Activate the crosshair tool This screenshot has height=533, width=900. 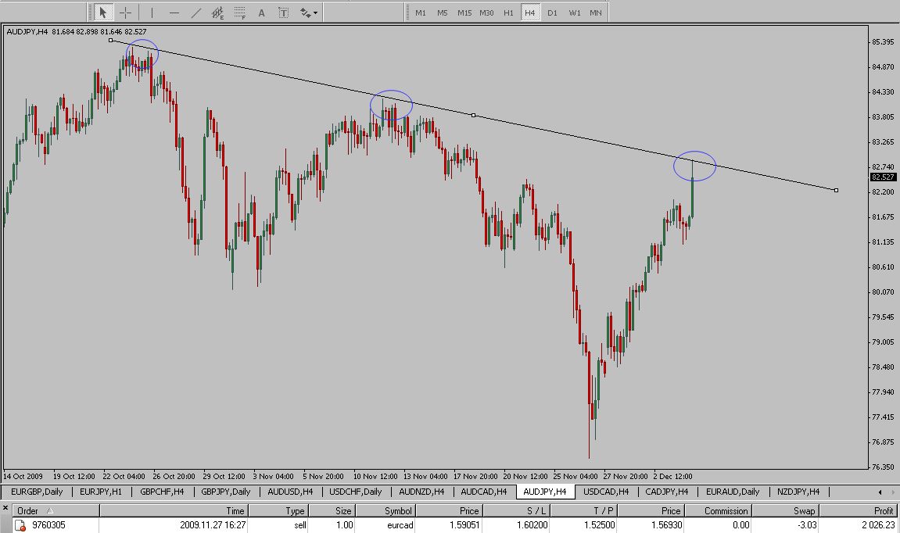click(x=125, y=13)
